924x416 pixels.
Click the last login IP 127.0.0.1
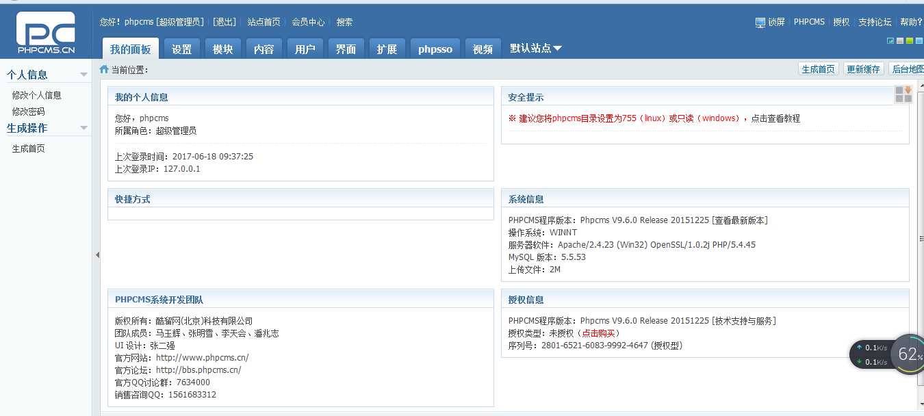click(x=182, y=169)
